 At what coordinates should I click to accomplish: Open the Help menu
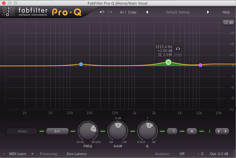pyautogui.click(x=226, y=12)
